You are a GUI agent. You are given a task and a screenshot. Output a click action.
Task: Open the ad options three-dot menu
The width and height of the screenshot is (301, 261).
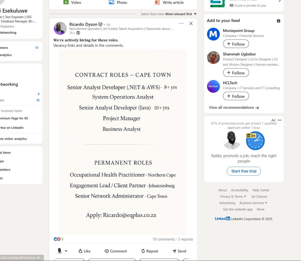click(280, 120)
